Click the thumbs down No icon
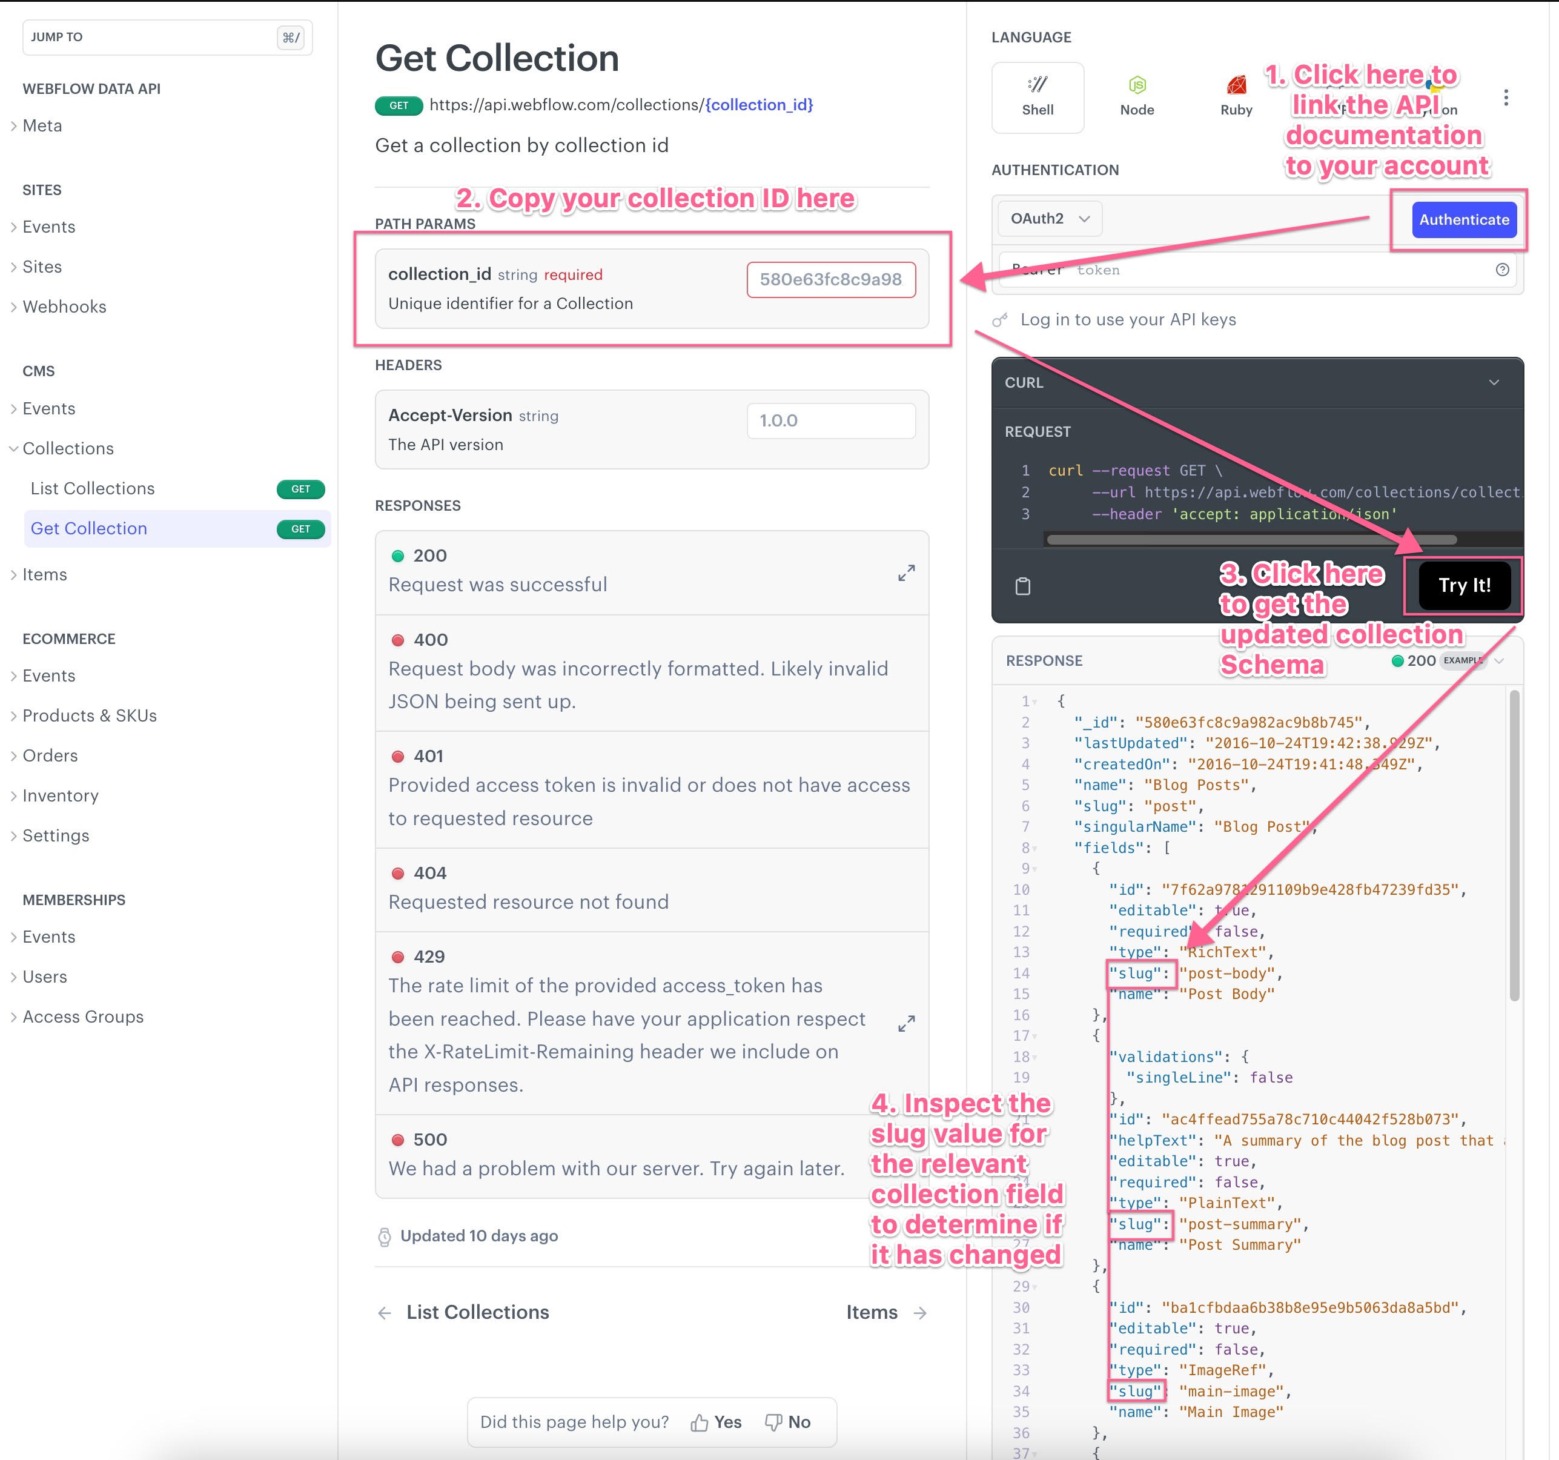1559x1460 pixels. [773, 1422]
